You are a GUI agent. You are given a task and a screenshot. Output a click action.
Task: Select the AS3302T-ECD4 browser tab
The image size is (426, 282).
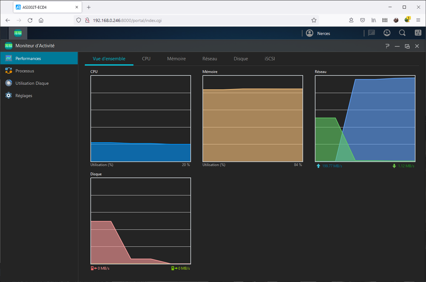[x=48, y=7]
